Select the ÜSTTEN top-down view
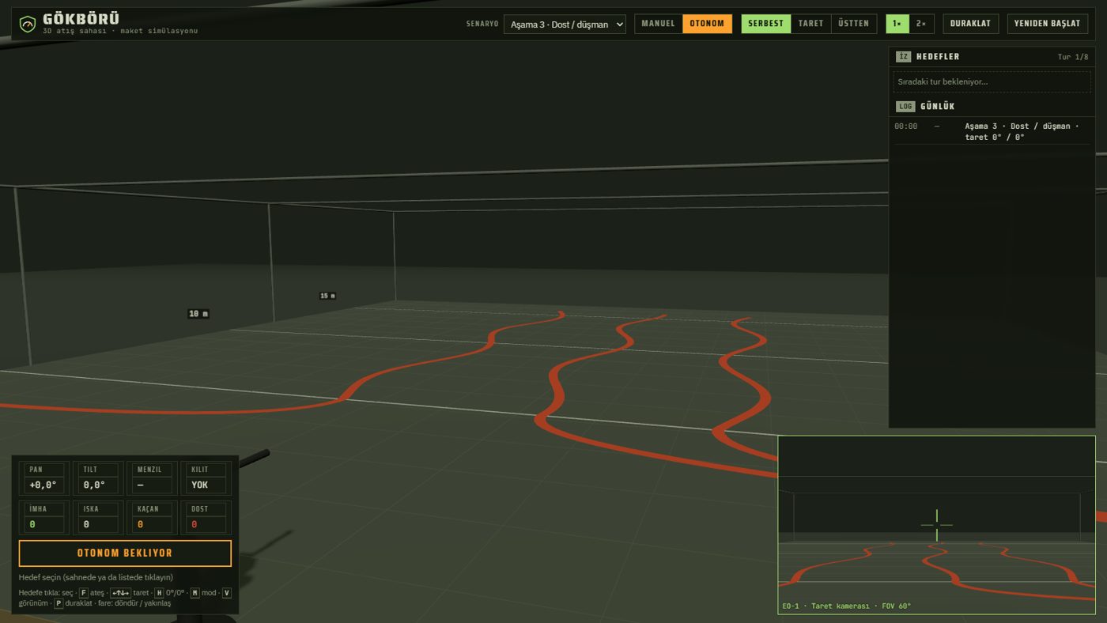1107x623 pixels. click(x=854, y=24)
